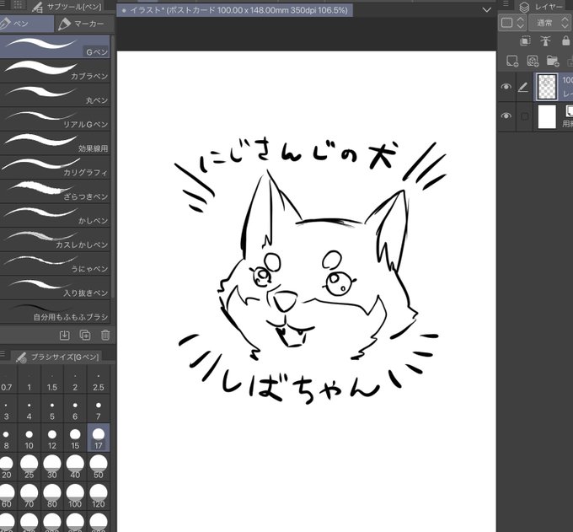Viewport: 573px width, 532px height.
Task: Switch to the マーカー (Marker) tab
Action: pos(85,24)
